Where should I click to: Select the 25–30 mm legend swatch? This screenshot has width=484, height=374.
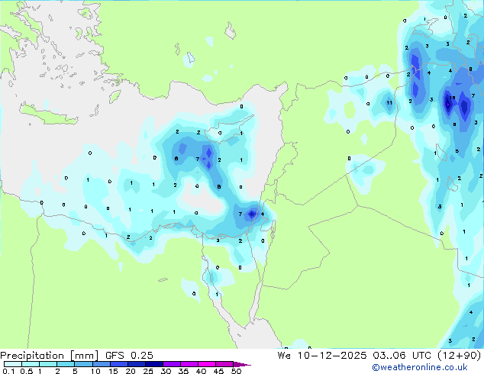(x=154, y=364)
